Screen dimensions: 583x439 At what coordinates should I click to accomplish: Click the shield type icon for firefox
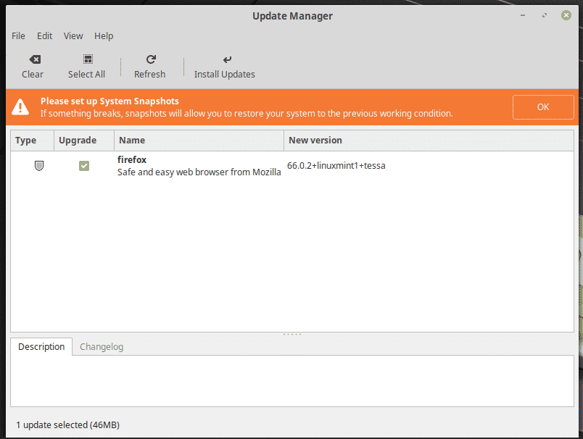39,166
